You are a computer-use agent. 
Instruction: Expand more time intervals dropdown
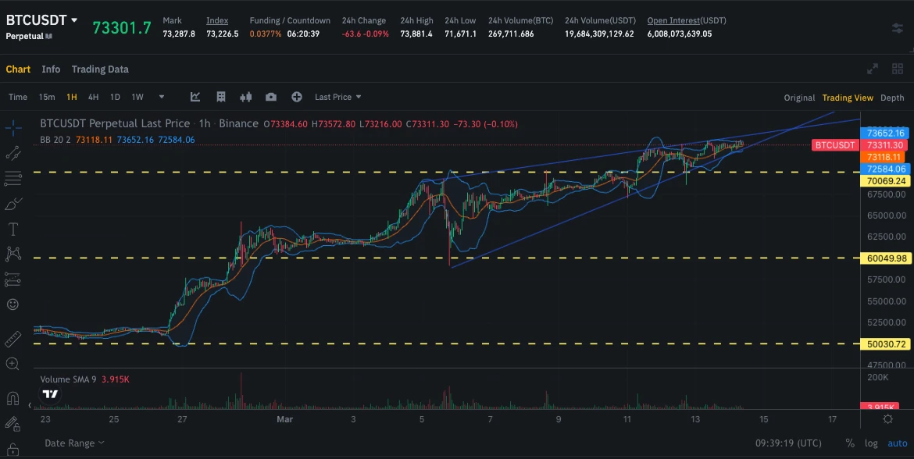162,97
